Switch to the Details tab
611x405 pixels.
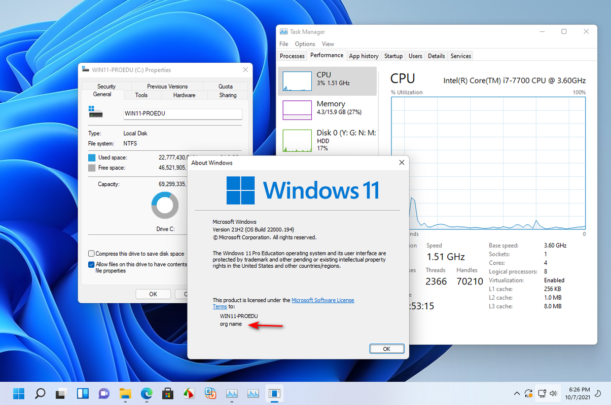coord(436,56)
